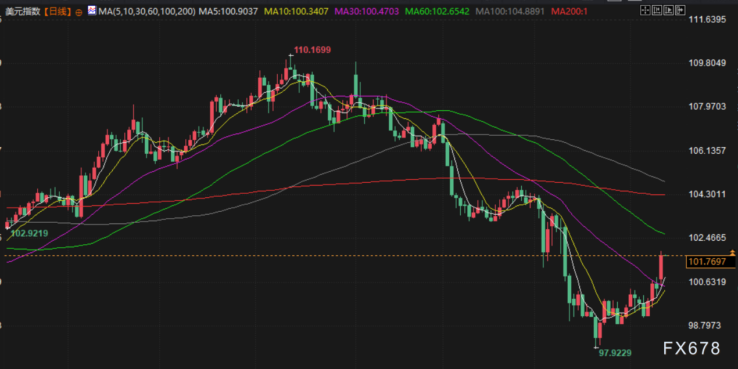This screenshot has width=738, height=369.
Task: Click the play-style chart toolbar icon
Action: (669, 10)
